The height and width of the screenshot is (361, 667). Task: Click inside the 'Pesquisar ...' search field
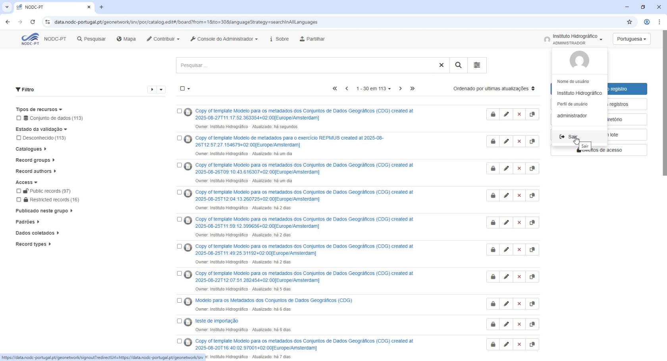click(x=306, y=65)
